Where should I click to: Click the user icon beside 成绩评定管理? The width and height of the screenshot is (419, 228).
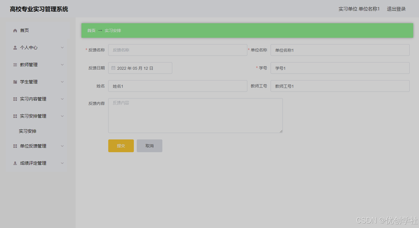[15, 163]
